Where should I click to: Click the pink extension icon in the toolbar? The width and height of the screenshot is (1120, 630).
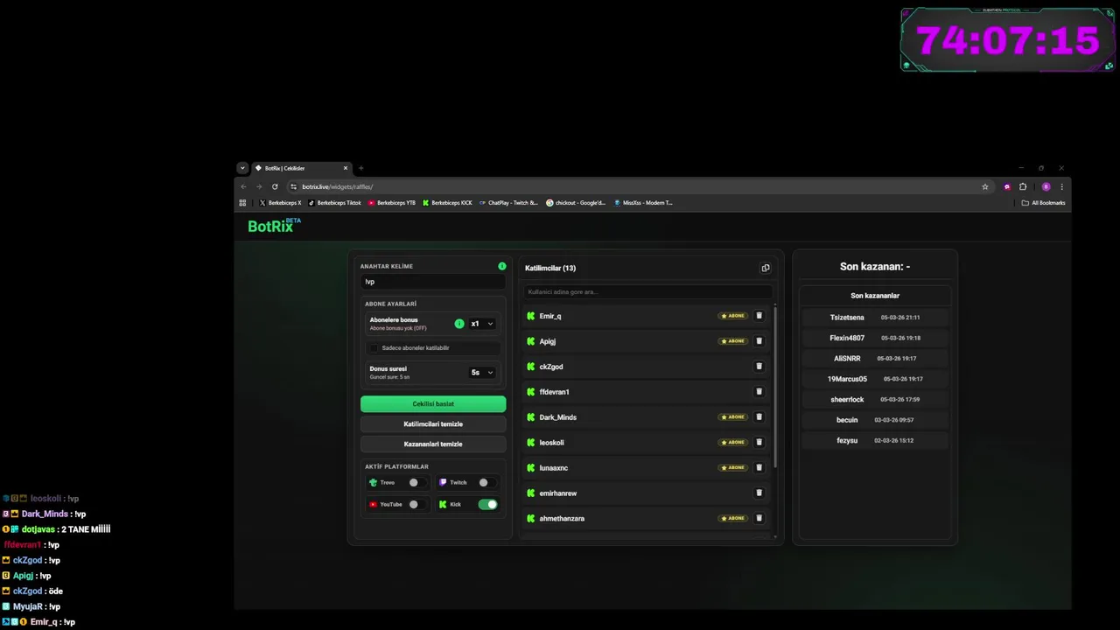point(1007,186)
